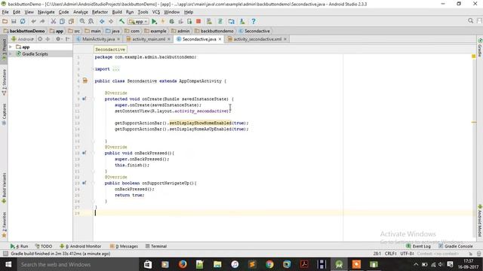Image resolution: width=483 pixels, height=271 pixels.
Task: Close MainActivity.java tab
Action: tap(118, 39)
